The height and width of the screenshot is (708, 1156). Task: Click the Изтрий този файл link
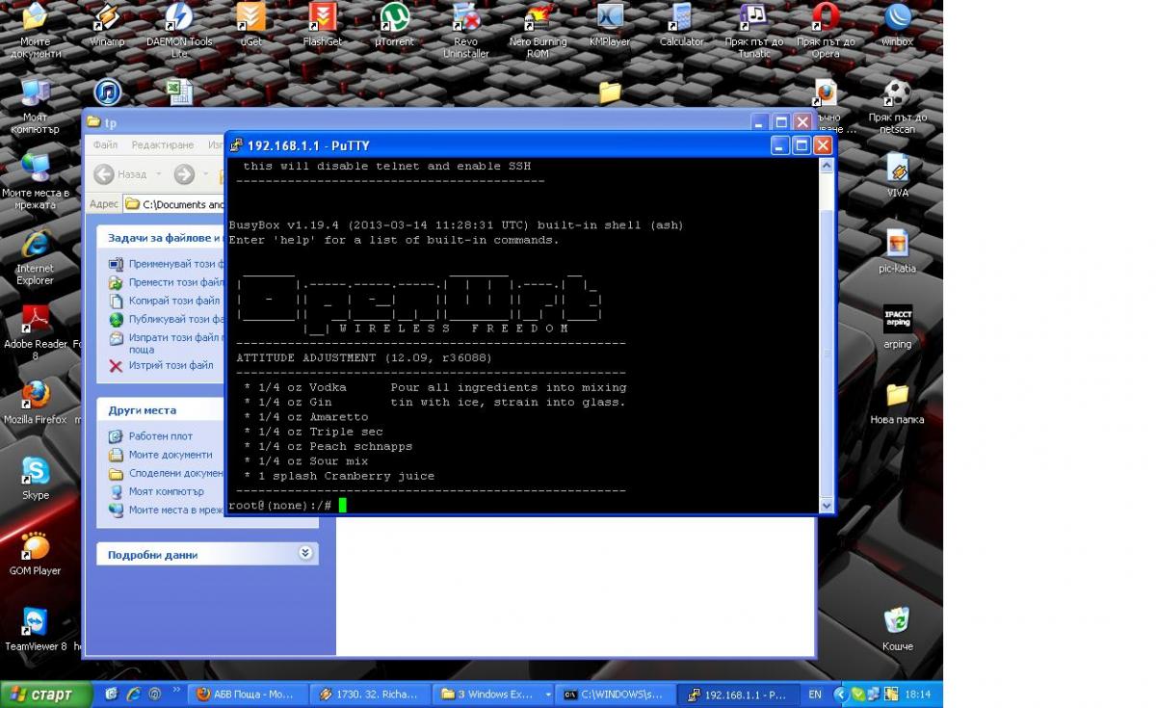171,365
